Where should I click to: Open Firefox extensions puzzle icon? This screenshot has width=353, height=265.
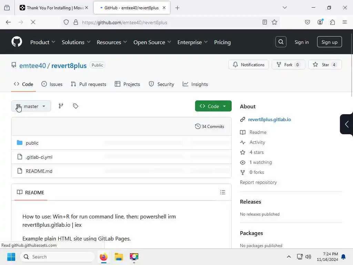332,22
